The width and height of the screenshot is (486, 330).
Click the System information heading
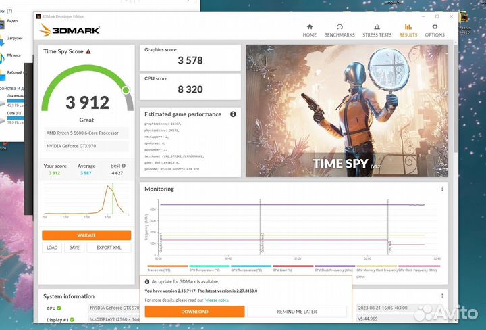(69, 296)
